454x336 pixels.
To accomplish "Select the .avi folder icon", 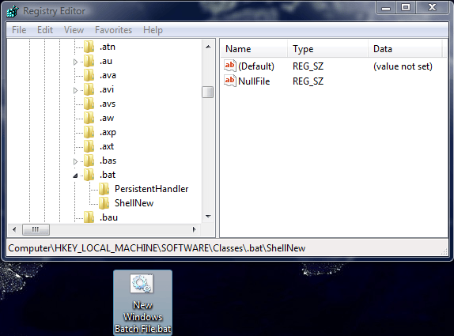I will [89, 89].
